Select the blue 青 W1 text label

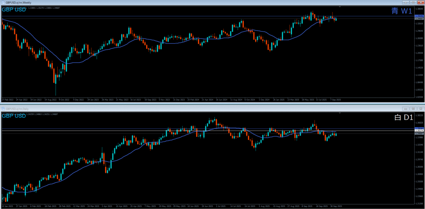point(402,11)
